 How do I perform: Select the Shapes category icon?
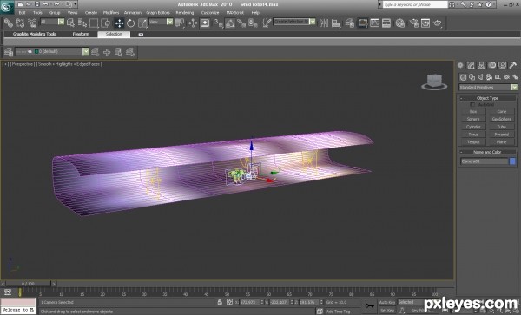pos(472,77)
